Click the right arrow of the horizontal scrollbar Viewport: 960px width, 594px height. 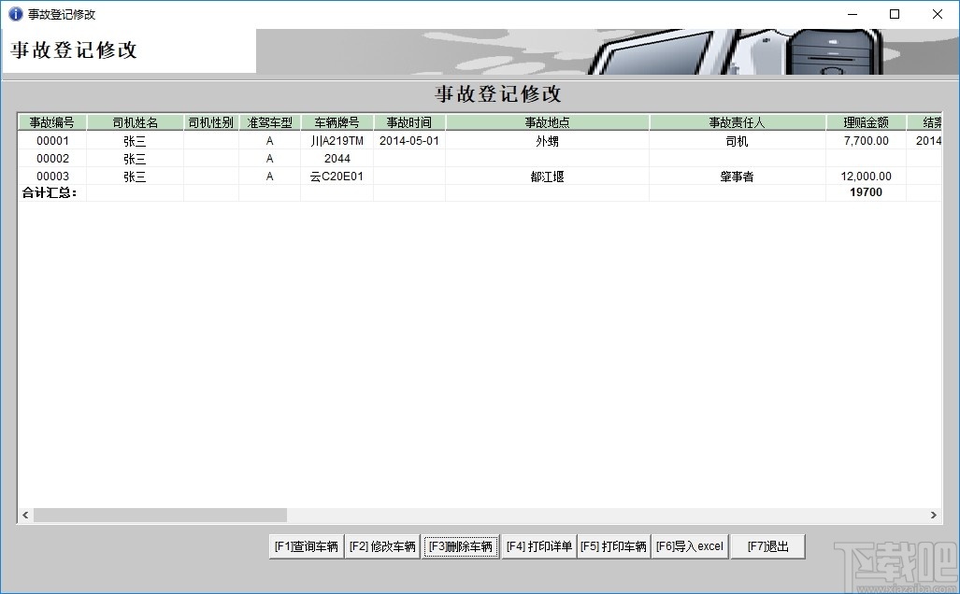click(933, 514)
